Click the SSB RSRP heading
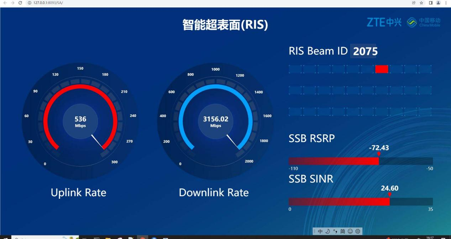Screen dimensions: 451x239 point(311,138)
